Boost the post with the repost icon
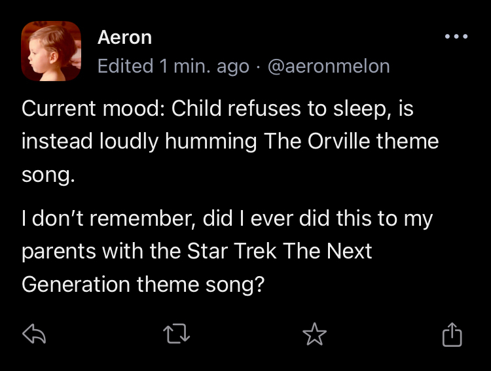This screenshot has width=491, height=371. pos(175,335)
